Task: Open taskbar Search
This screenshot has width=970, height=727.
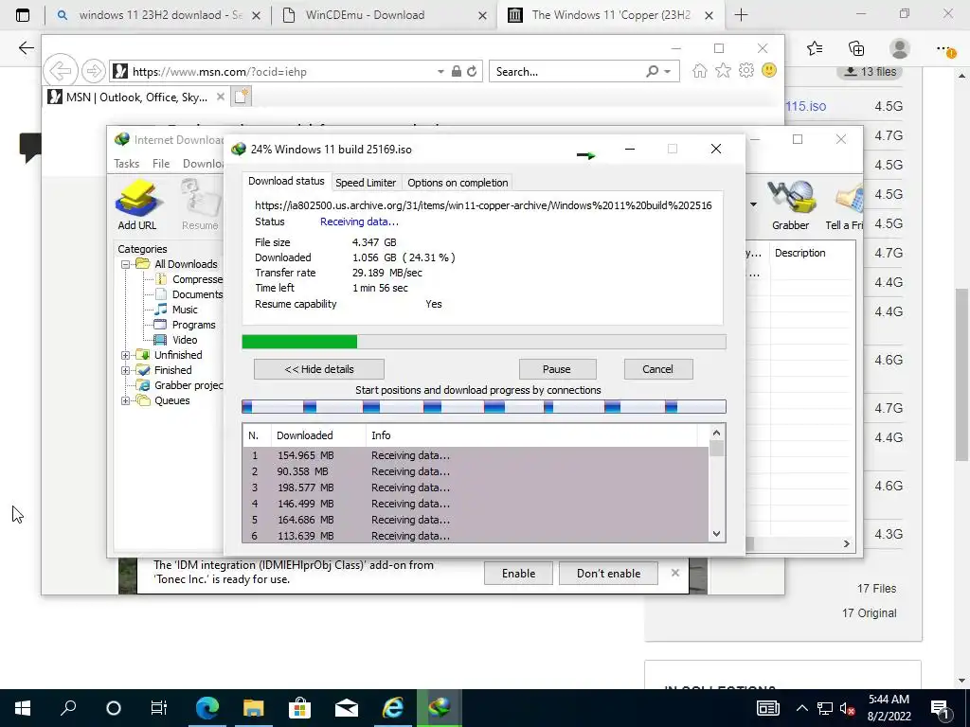Action: coord(68,708)
